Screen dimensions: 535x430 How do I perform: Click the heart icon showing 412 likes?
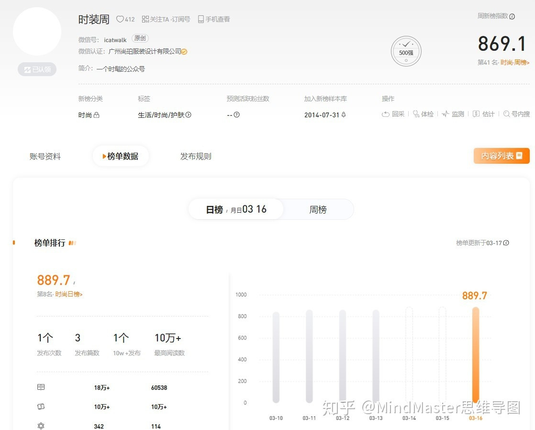pyautogui.click(x=120, y=19)
